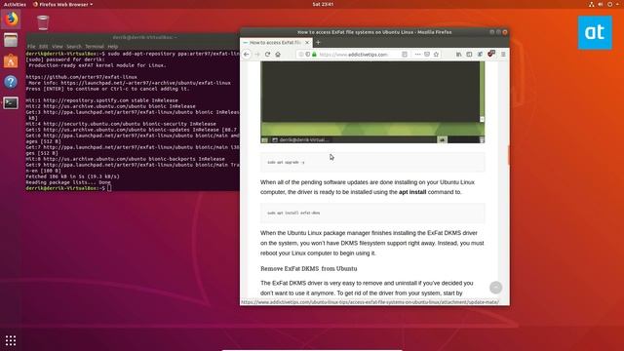Image resolution: width=624 pixels, height=351 pixels.
Task: Open the terminal's Help menu
Action: tap(113, 47)
